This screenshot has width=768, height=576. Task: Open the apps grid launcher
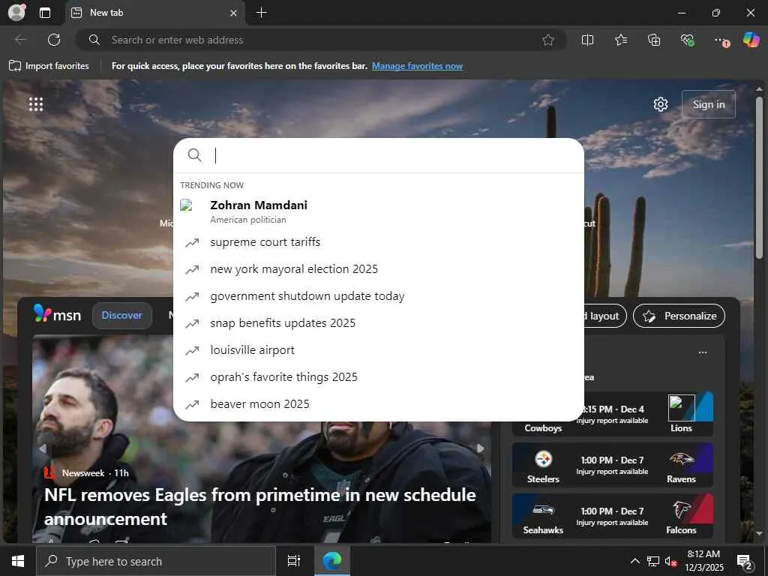click(x=36, y=103)
